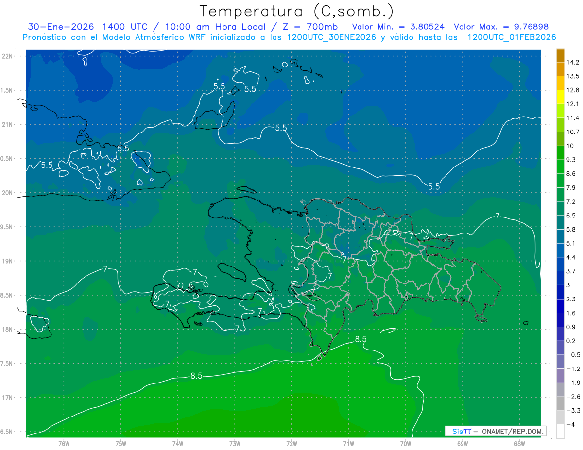Viewport: 583px width, 450px height.
Task: Click the '13.5' color bar legend value
Action: pos(573,76)
